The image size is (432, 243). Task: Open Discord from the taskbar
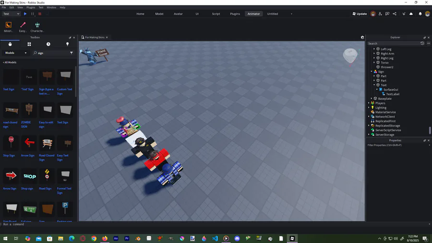237,239
